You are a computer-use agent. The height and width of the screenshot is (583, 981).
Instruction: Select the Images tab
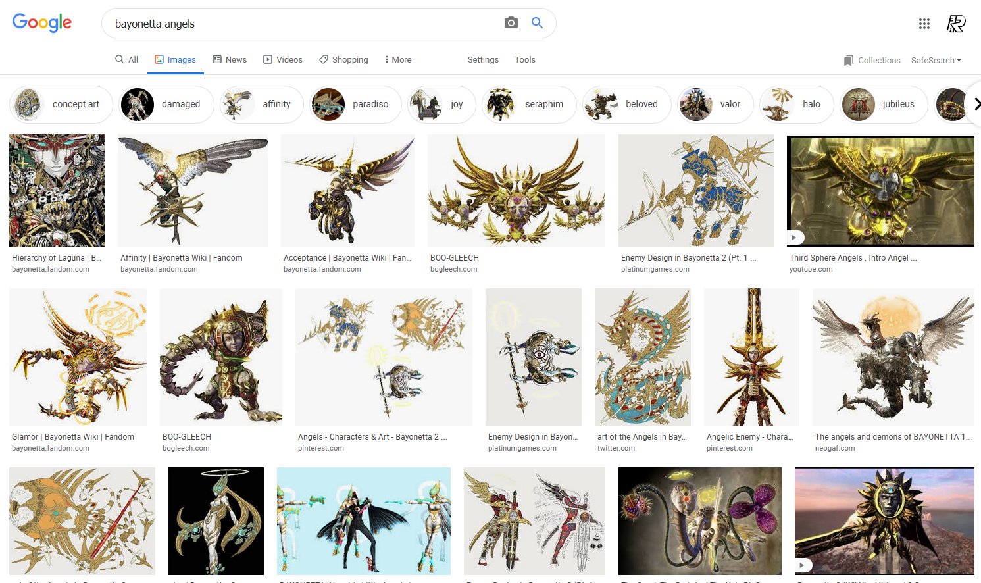(175, 59)
